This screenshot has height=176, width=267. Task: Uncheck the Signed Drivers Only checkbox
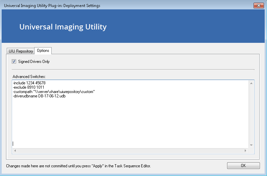pos(14,62)
